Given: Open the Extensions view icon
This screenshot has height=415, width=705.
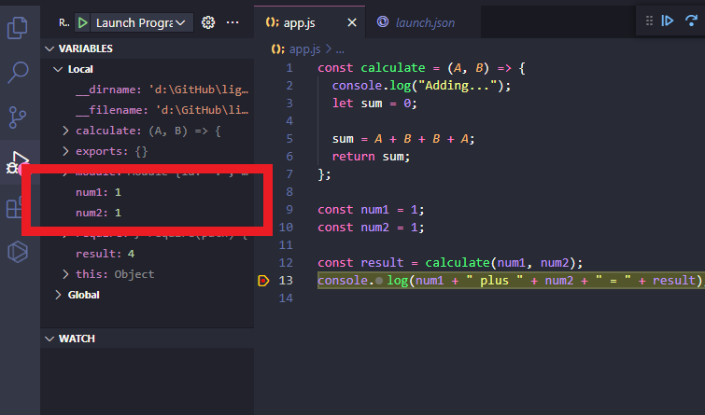Looking at the screenshot, I should (x=15, y=209).
